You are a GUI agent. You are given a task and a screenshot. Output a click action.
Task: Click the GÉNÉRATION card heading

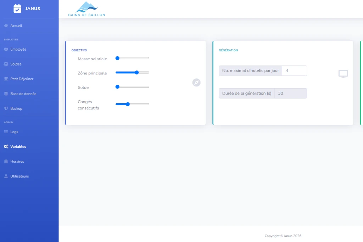(228, 50)
